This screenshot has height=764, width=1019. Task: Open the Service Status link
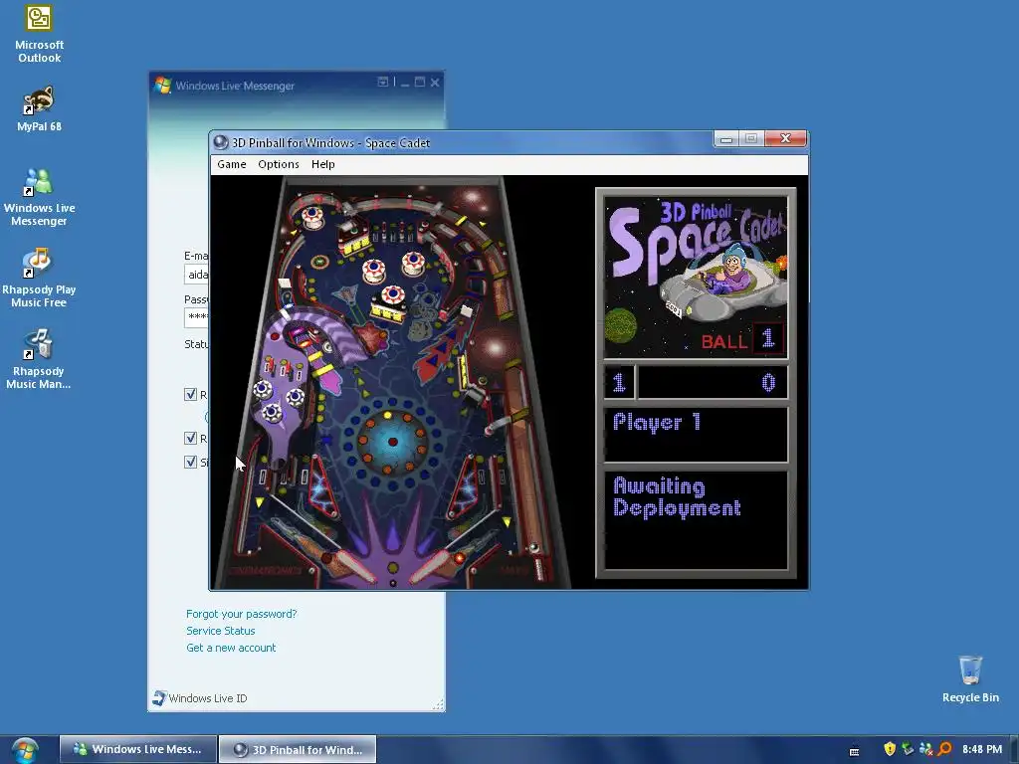[220, 631]
